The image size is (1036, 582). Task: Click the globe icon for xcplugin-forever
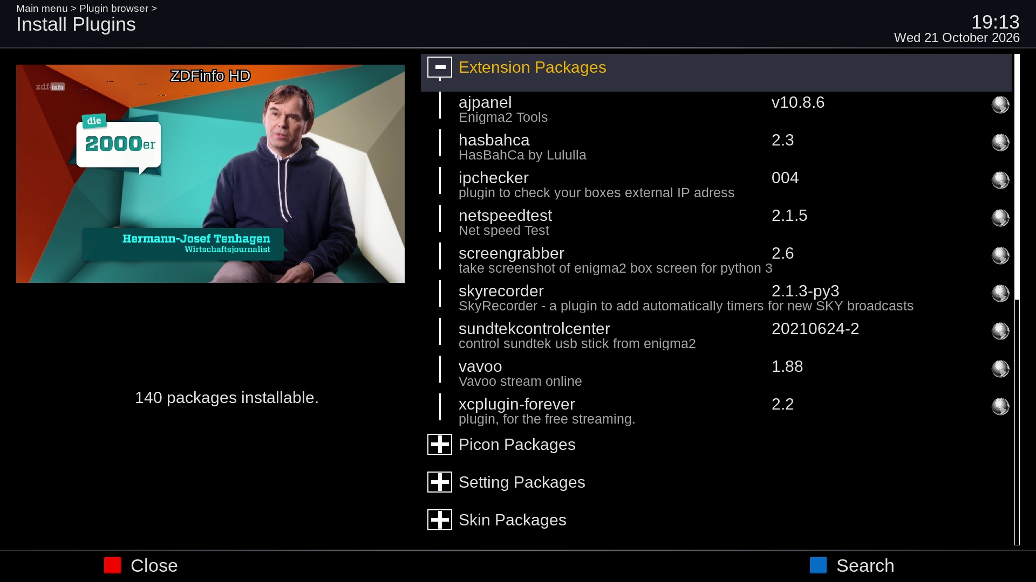tap(1000, 406)
